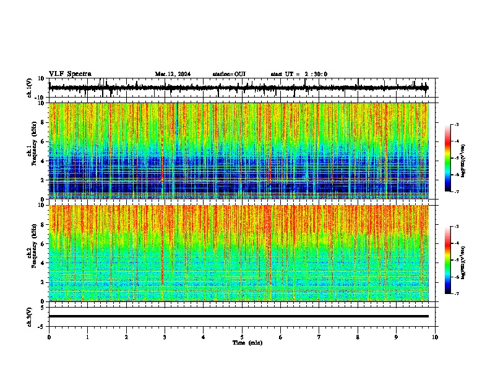Click the ch.1 color scale bar

click(x=447, y=157)
